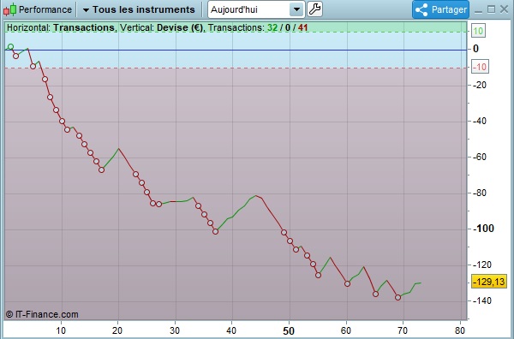
Task: Maximize the Performance window
Action: pyautogui.click(x=491, y=9)
